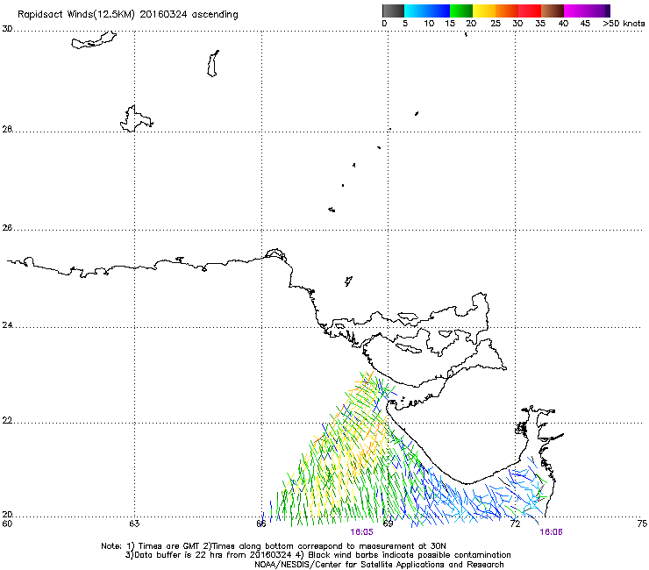Click the legend value '15'
Image resolution: width=649 pixels, height=570 pixels.
[x=450, y=24]
